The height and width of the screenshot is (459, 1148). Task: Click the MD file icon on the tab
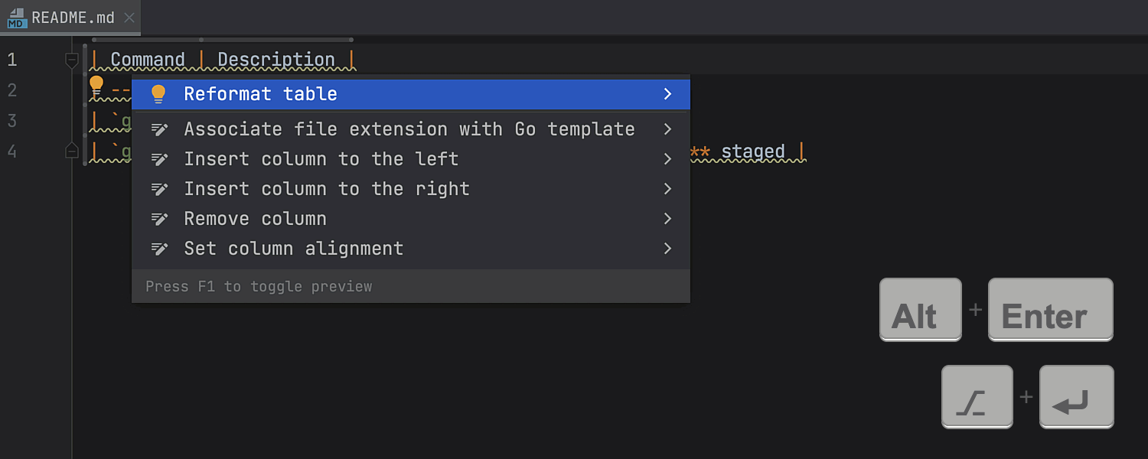17,18
